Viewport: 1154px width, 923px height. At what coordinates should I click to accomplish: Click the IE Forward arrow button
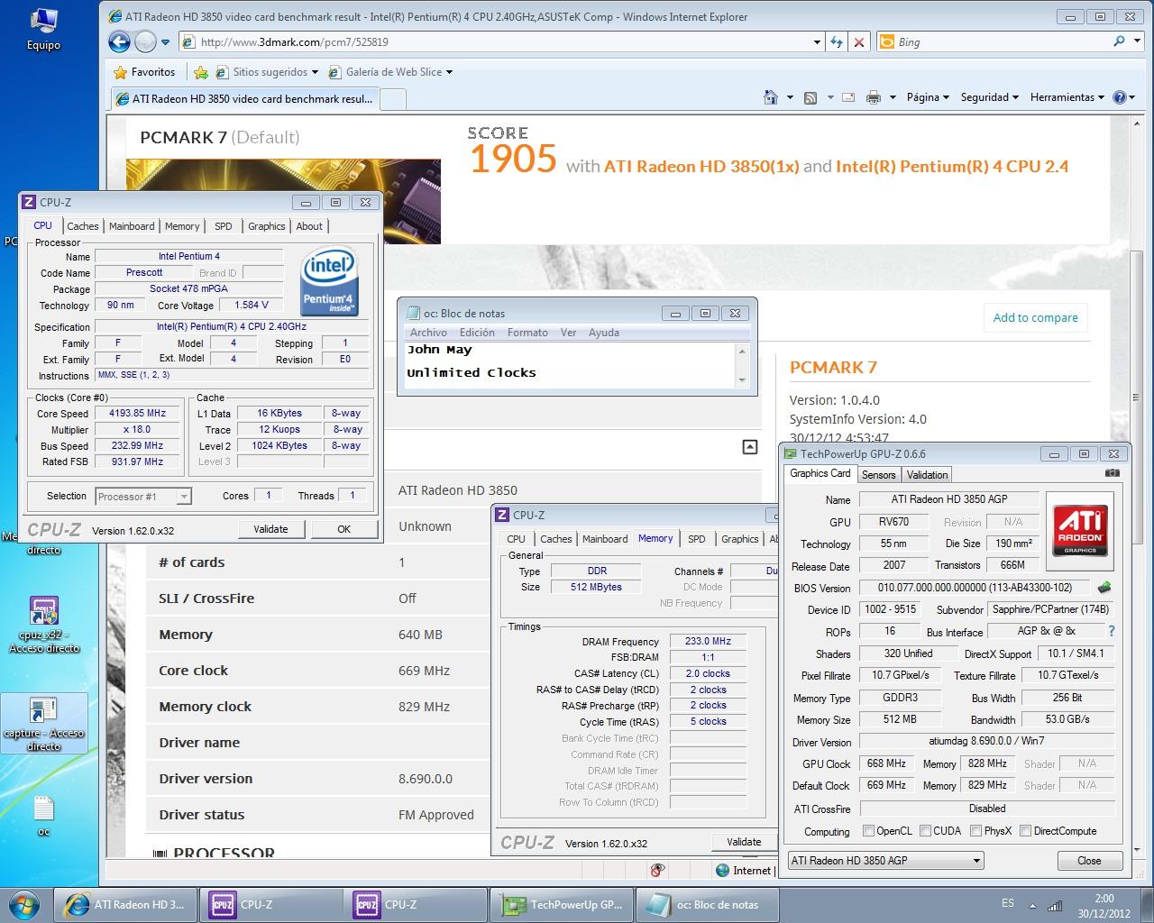[144, 41]
